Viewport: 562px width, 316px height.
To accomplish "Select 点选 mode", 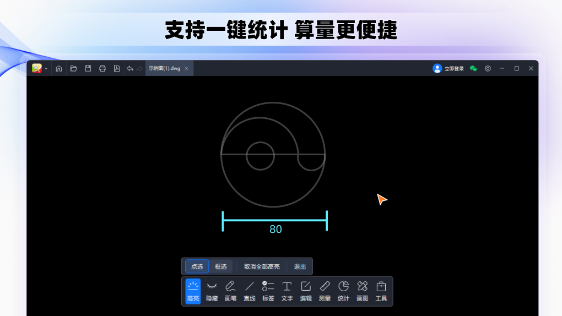I will pos(197,266).
